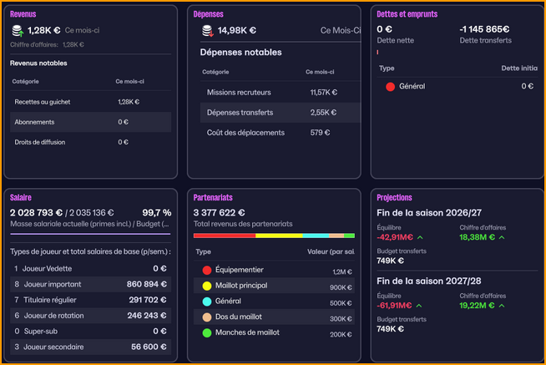Open the Salaire panel title
The image size is (546, 365).
pos(21,198)
